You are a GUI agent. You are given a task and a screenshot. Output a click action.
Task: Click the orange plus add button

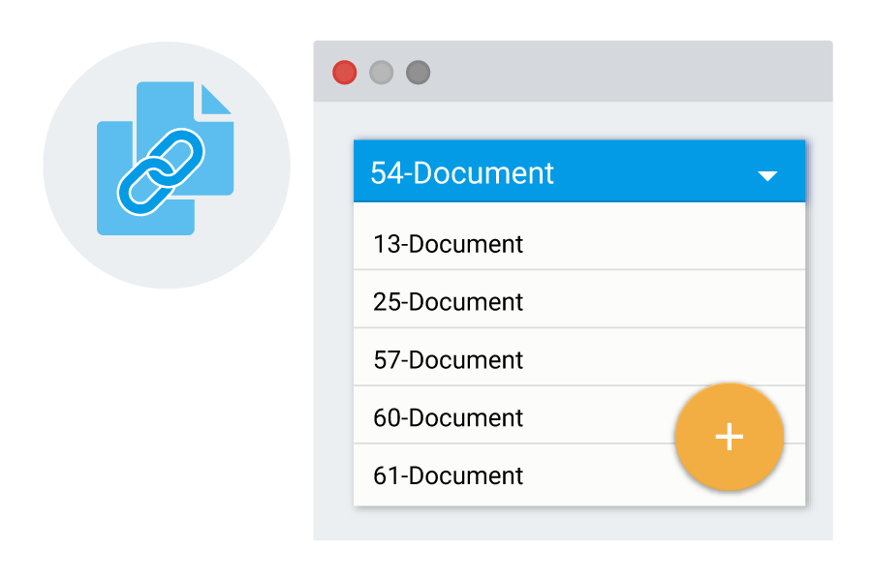(x=729, y=437)
